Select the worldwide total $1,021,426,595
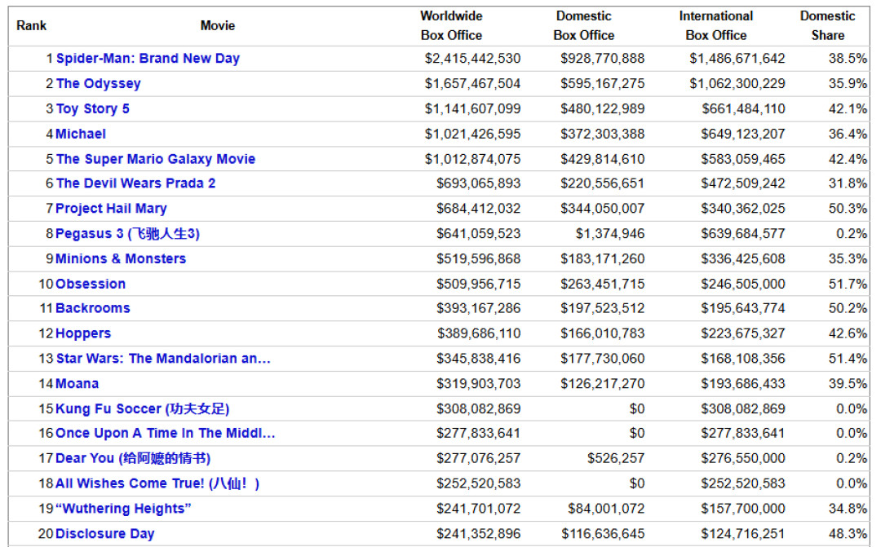The width and height of the screenshot is (881, 547). pyautogui.click(x=472, y=135)
